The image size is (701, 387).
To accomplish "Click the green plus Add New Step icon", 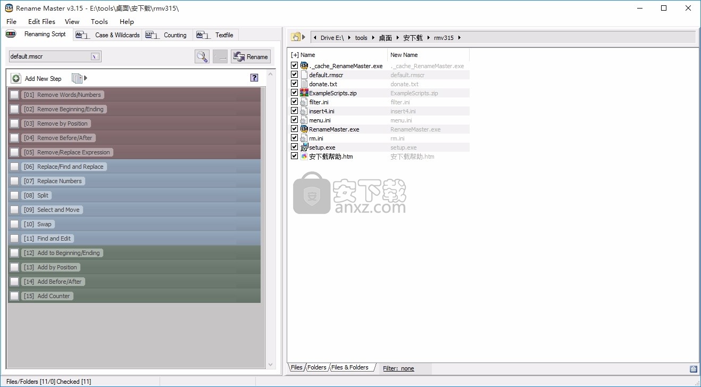I will click(16, 78).
